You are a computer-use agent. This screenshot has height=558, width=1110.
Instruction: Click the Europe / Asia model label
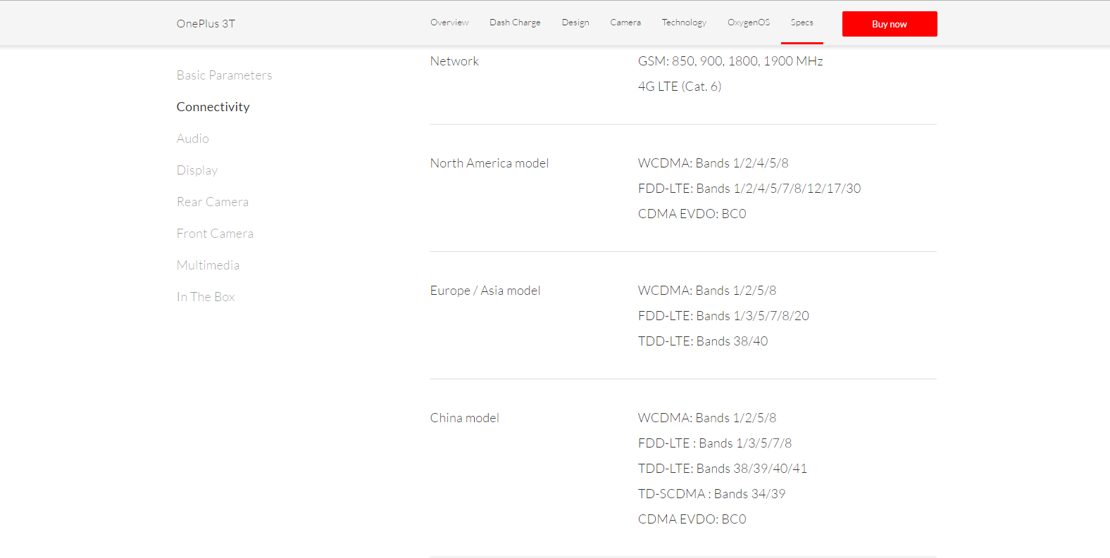tap(485, 291)
